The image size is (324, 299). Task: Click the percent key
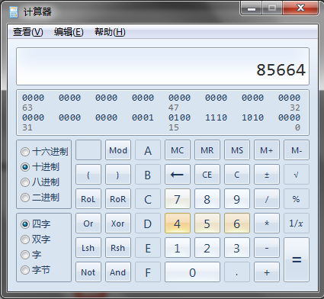[297, 199]
